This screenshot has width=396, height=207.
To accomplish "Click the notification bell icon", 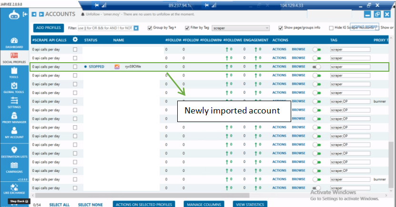I will (x=82, y=14).
